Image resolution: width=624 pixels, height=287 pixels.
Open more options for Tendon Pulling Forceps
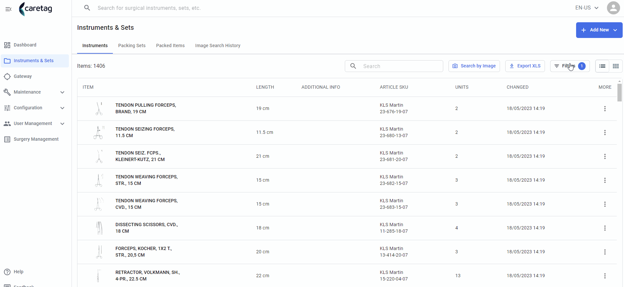pyautogui.click(x=605, y=109)
